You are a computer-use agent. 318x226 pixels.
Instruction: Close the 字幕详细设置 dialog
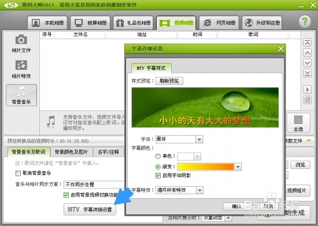coord(280,49)
